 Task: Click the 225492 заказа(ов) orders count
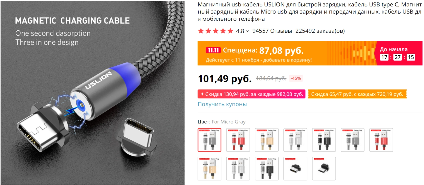[x=320, y=31]
